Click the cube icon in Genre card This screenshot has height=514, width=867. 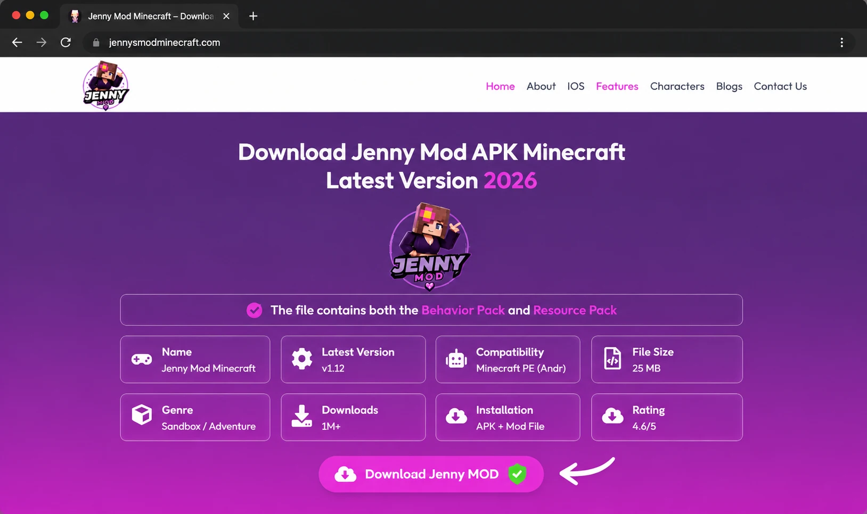142,414
